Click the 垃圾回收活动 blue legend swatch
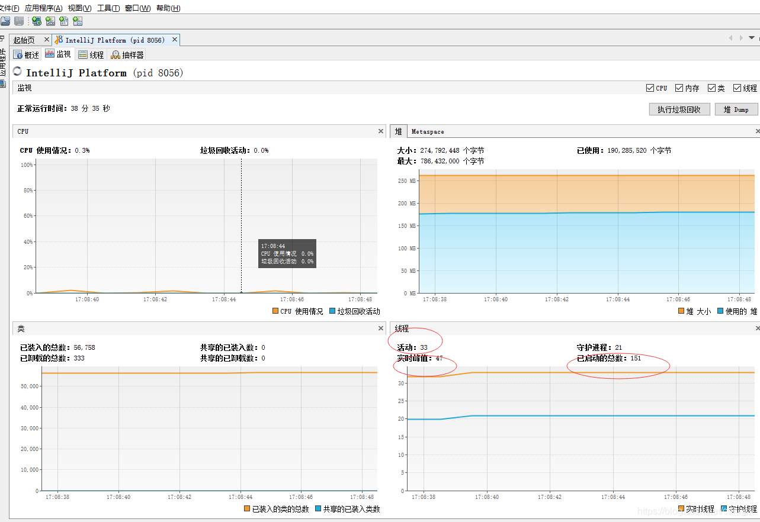Image resolution: width=760 pixels, height=522 pixels. [x=332, y=311]
